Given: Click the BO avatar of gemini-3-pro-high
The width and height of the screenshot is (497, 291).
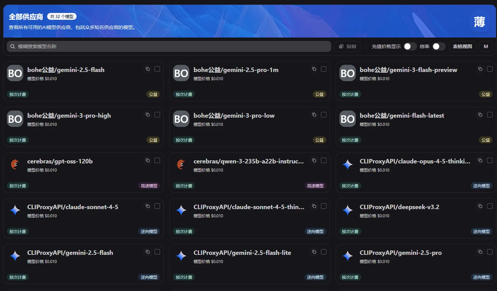Looking at the screenshot, I should tap(15, 119).
